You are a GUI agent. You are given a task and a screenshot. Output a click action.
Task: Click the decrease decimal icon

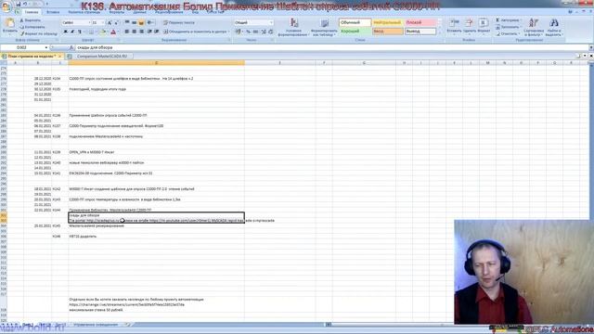[x=270, y=32]
